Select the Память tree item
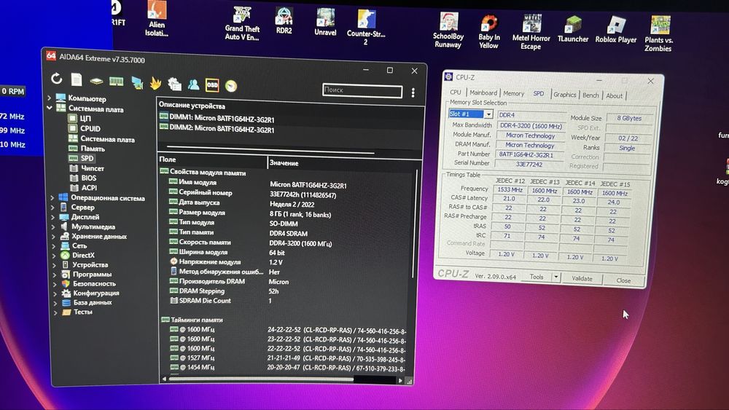Image resolution: width=729 pixels, height=410 pixels. tap(93, 149)
